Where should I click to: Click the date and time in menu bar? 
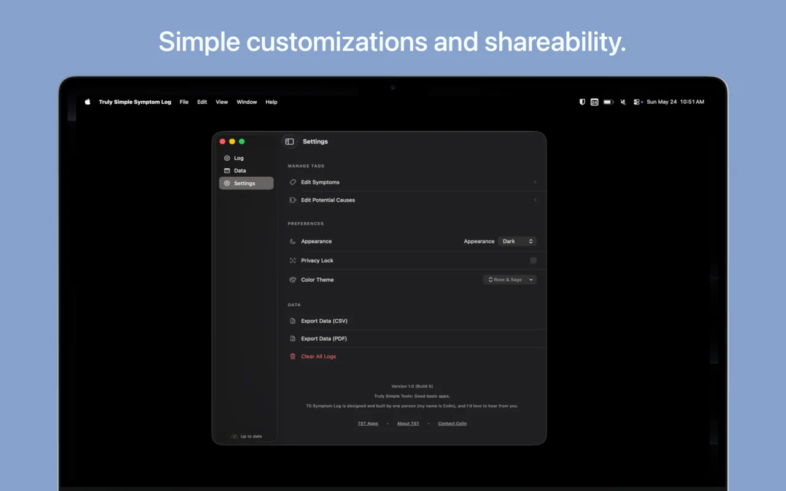click(675, 102)
